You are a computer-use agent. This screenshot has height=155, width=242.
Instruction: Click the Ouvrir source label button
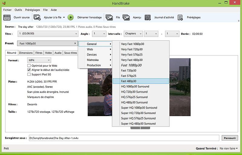coord(21,17)
